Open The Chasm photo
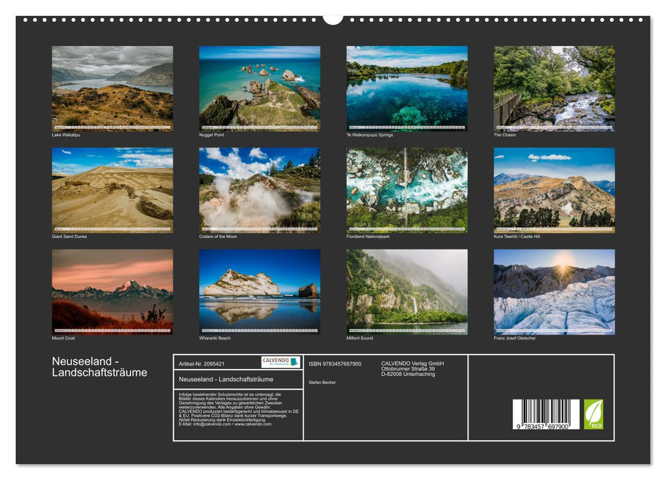Screen dimensions: 666x480 556,86
